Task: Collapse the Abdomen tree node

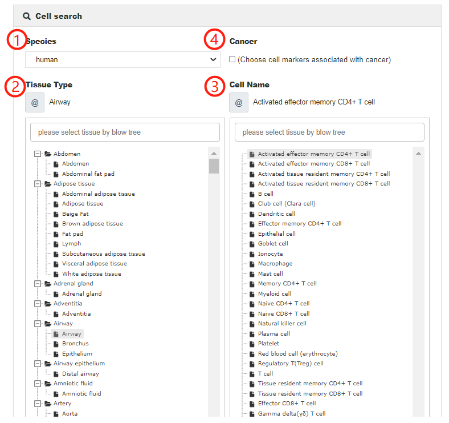Action: click(x=38, y=154)
